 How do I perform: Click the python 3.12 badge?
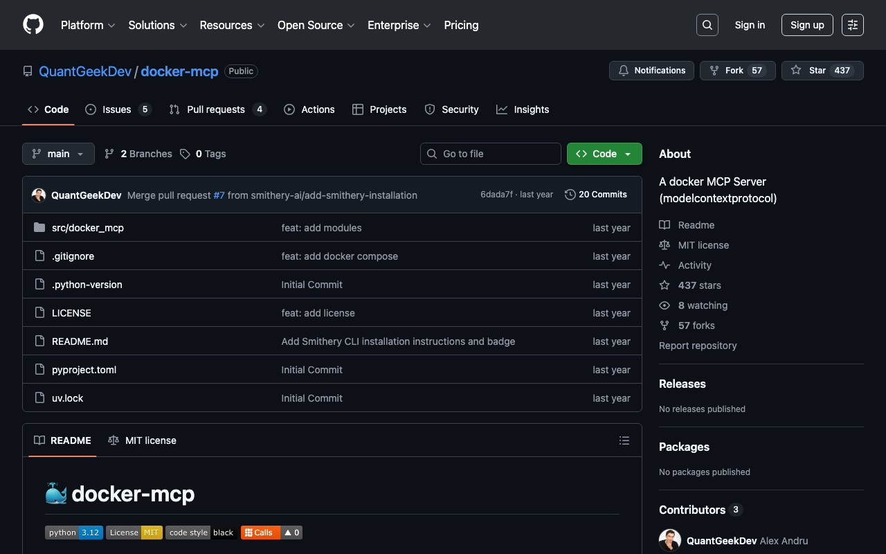pyautogui.click(x=74, y=533)
